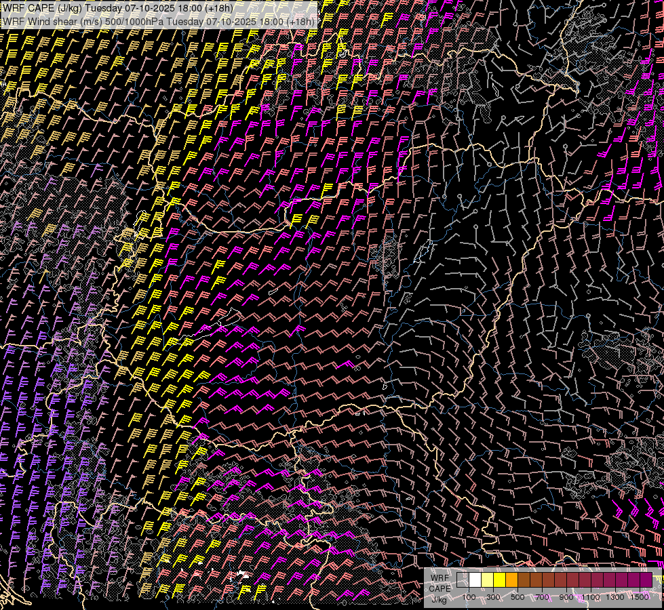Pick the orange CAPE legend swatch
664x610 pixels.
[511, 580]
